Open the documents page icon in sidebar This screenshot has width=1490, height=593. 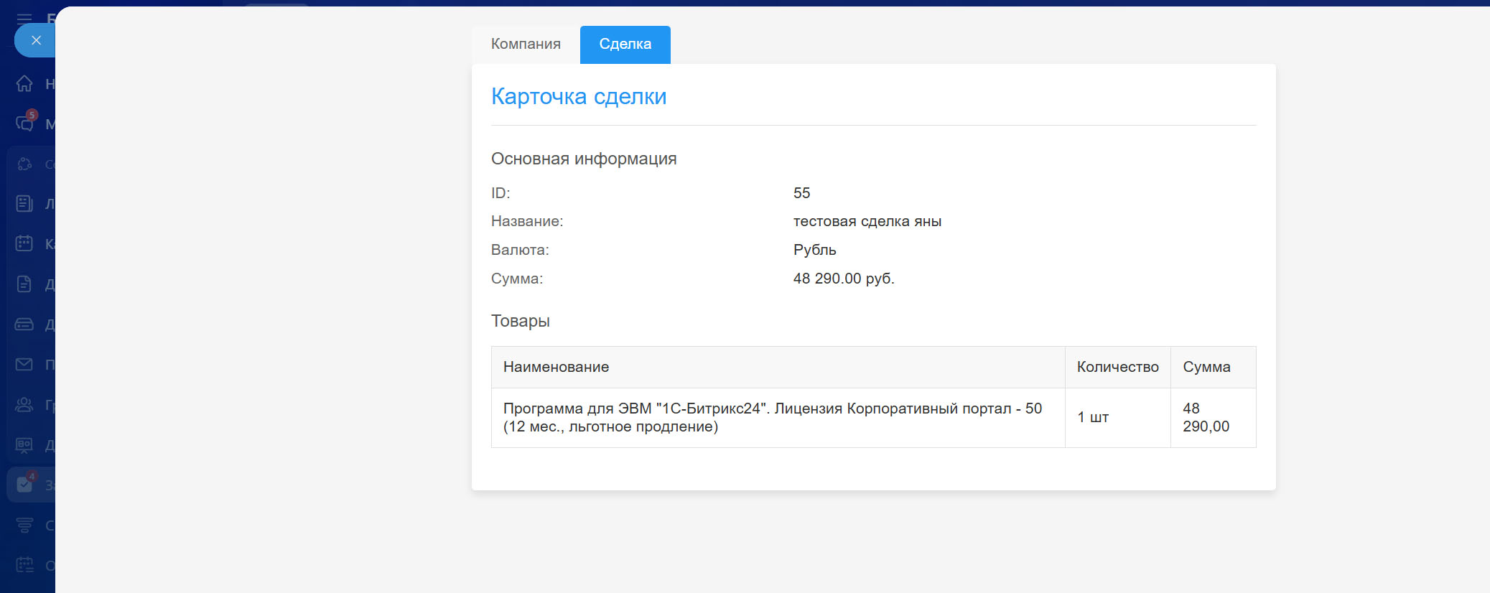pos(24,284)
